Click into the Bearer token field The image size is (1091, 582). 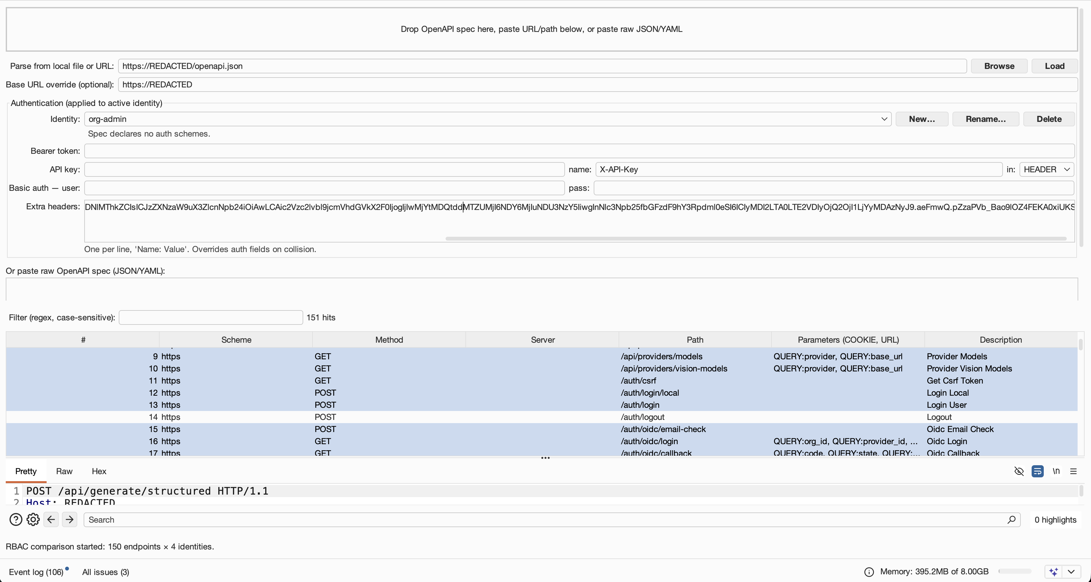tap(579, 151)
